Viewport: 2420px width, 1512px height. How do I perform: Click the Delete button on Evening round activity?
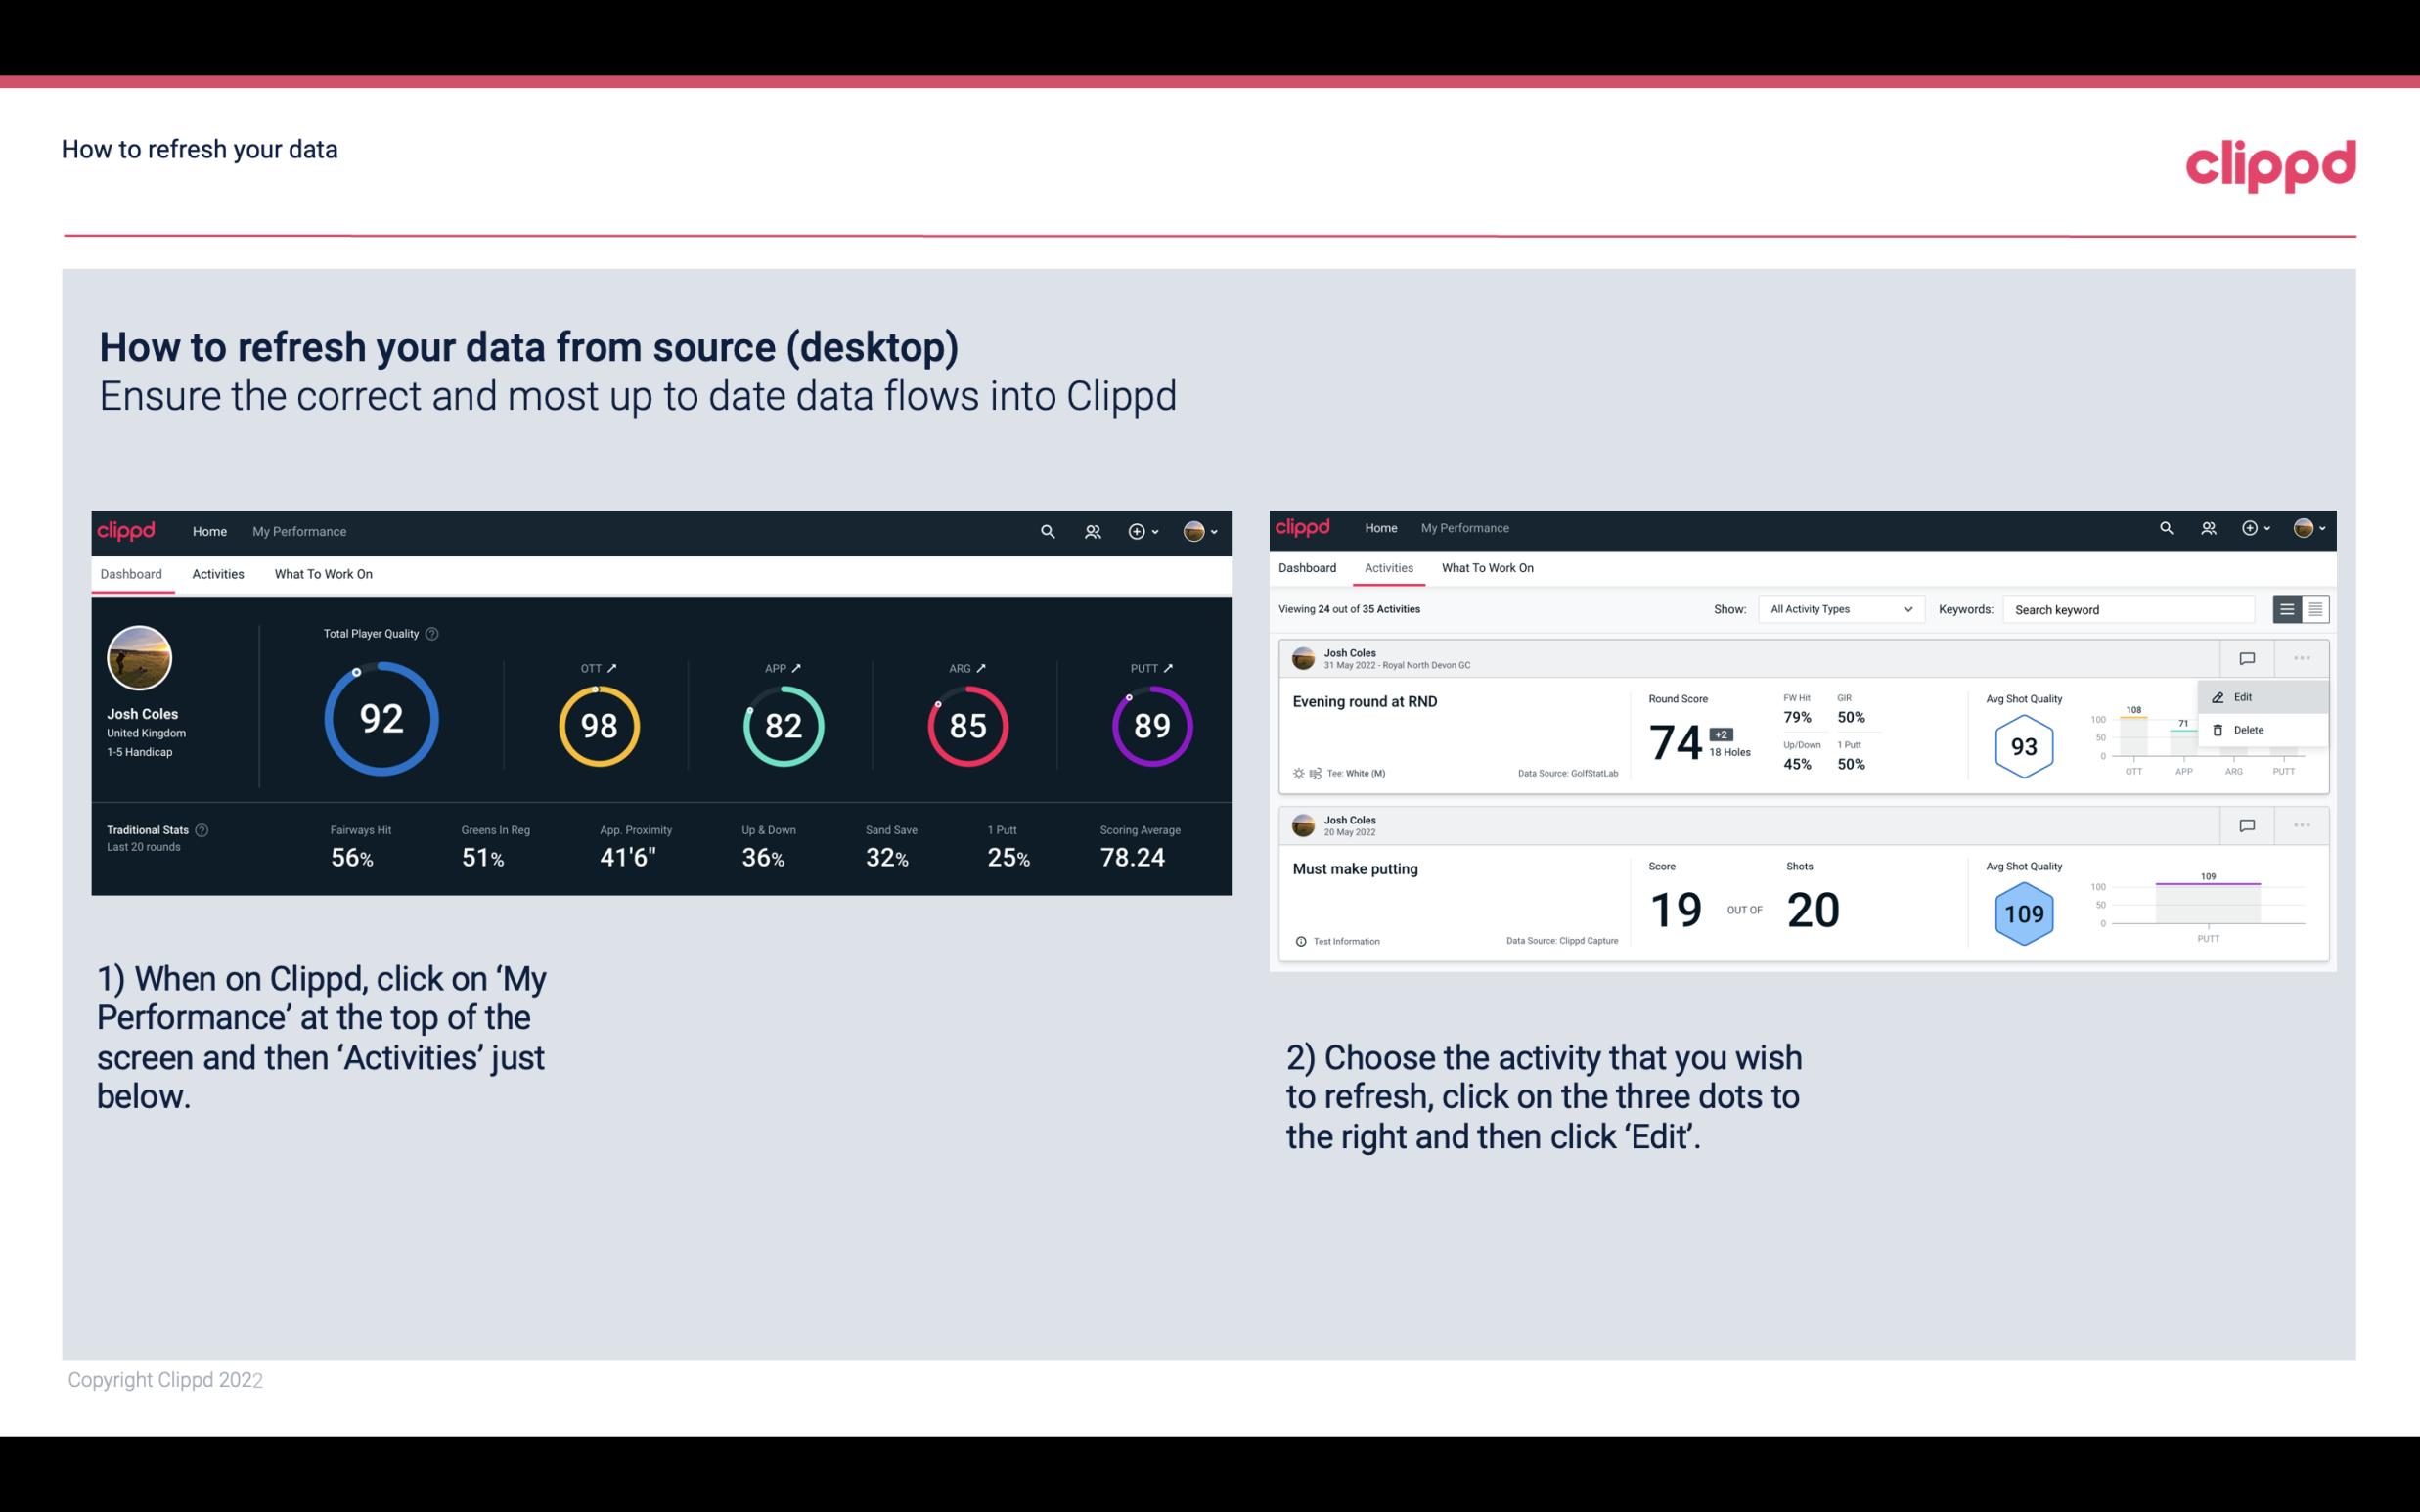(x=2248, y=730)
